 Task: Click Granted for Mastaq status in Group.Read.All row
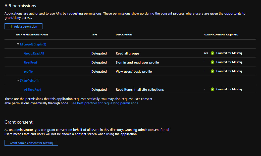click(x=229, y=53)
